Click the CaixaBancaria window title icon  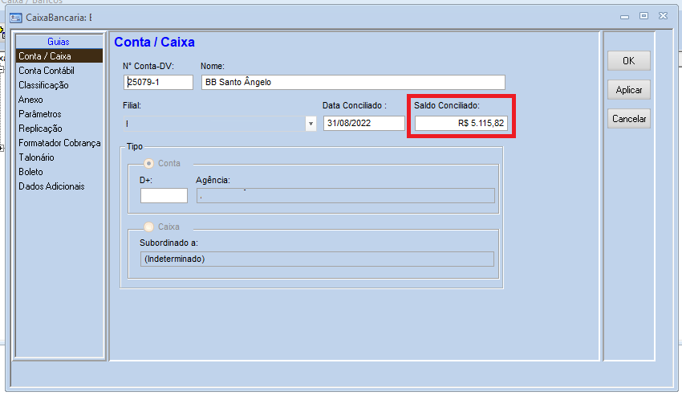[x=16, y=18]
